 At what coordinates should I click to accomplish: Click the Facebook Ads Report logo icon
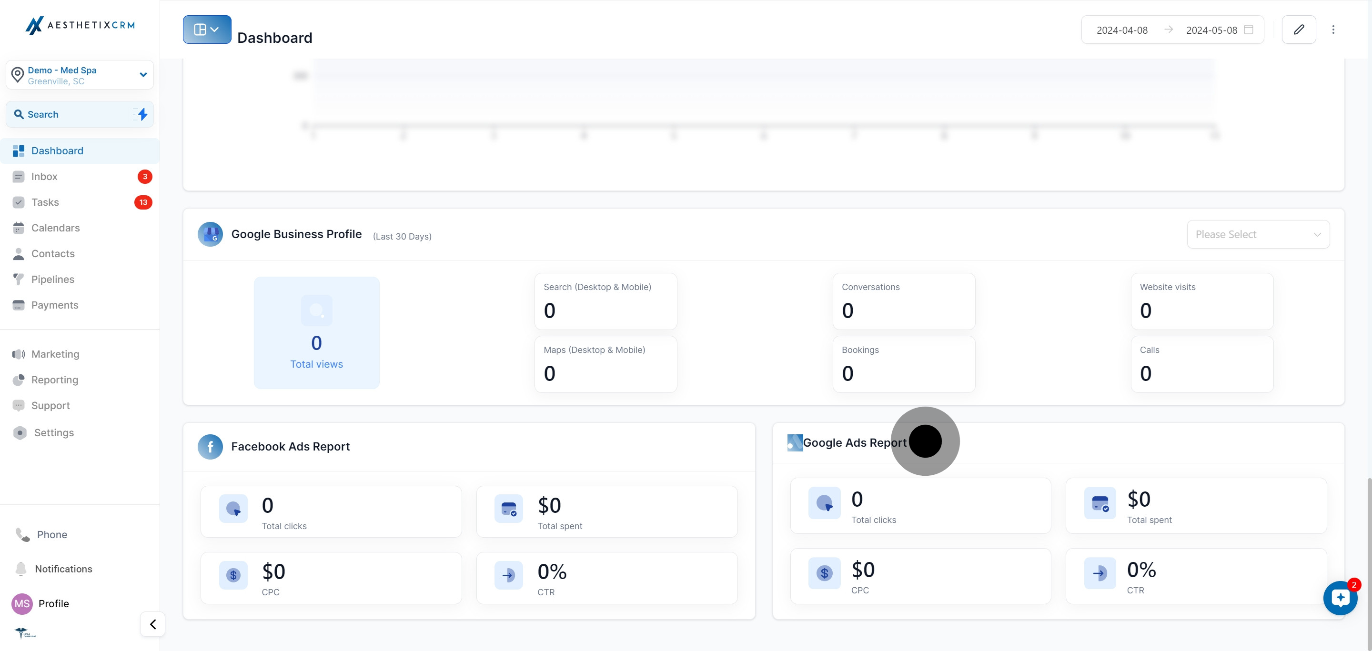pos(211,447)
